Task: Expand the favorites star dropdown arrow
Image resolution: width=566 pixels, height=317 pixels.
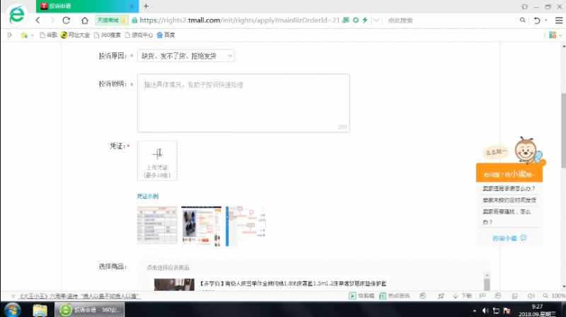Action: pyautogui.click(x=32, y=35)
